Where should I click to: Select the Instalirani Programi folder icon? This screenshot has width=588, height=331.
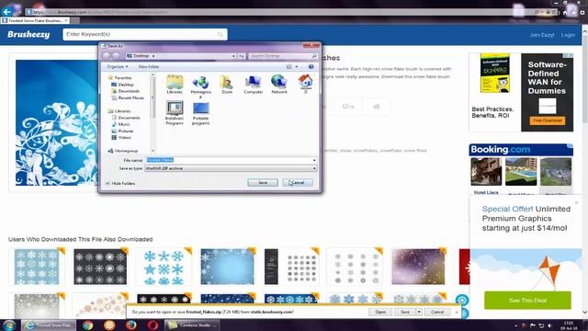pyautogui.click(x=175, y=113)
